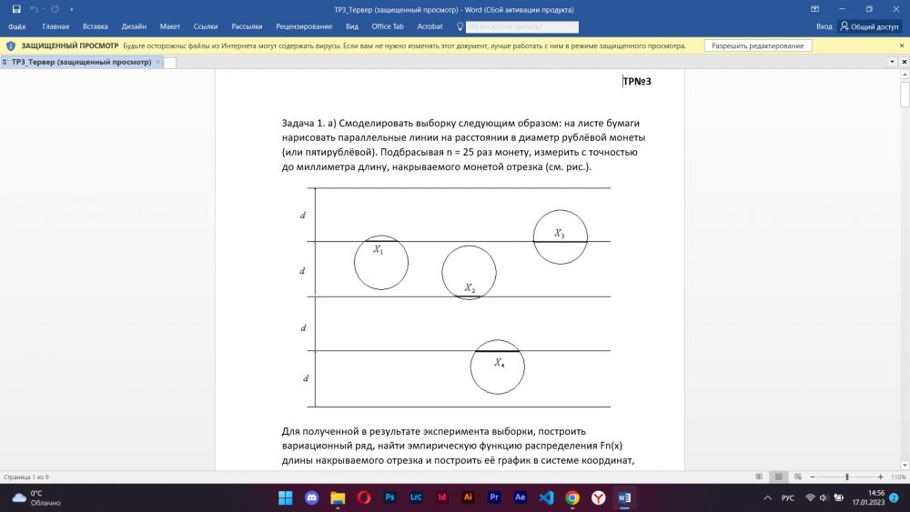Click the zoom slider handle
This screenshot has height=512, width=910.
pyautogui.click(x=847, y=477)
